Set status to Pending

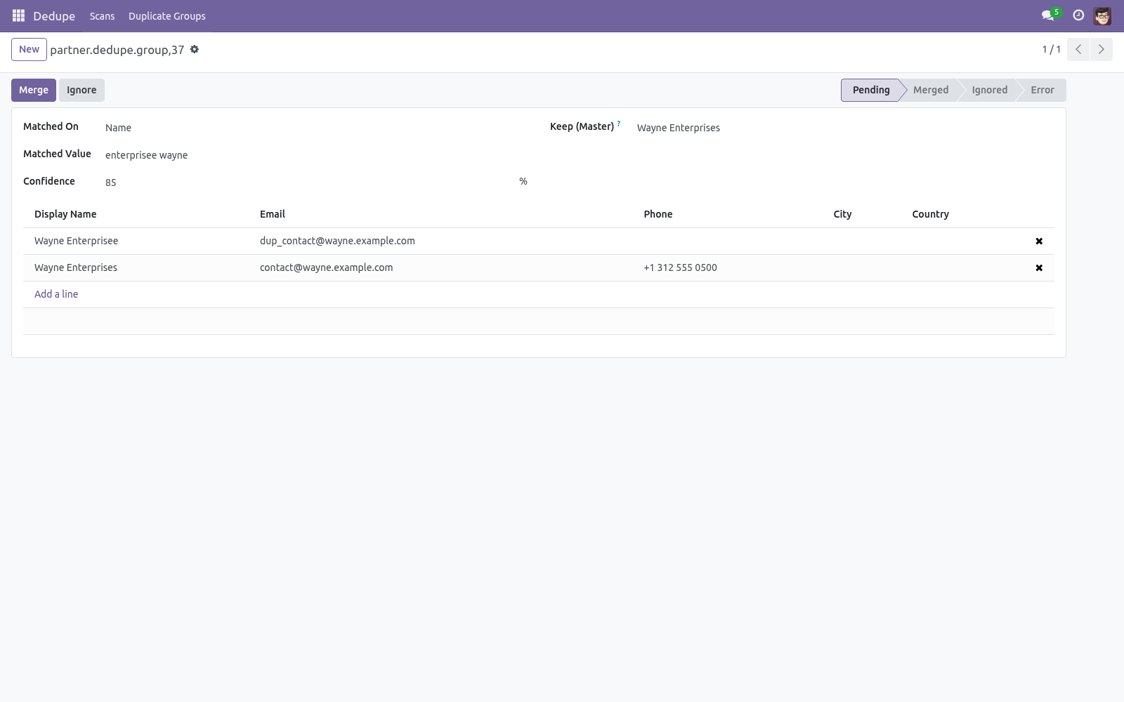(x=871, y=90)
